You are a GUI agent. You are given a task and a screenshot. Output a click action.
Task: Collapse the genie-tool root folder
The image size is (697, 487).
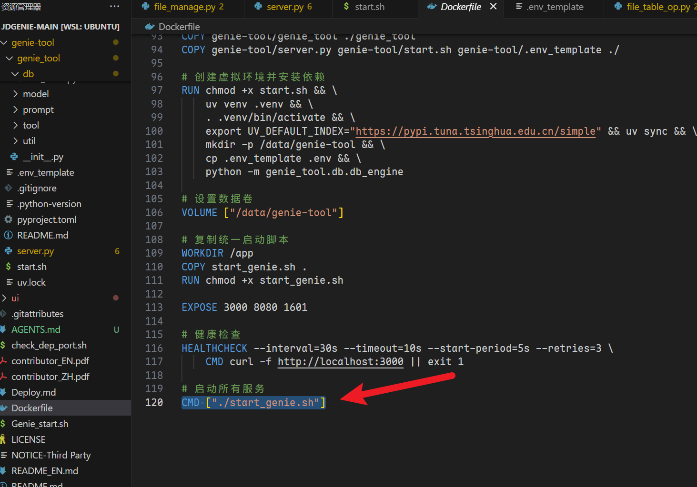coord(4,43)
